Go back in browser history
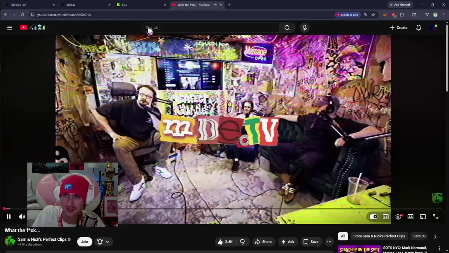 6,15
